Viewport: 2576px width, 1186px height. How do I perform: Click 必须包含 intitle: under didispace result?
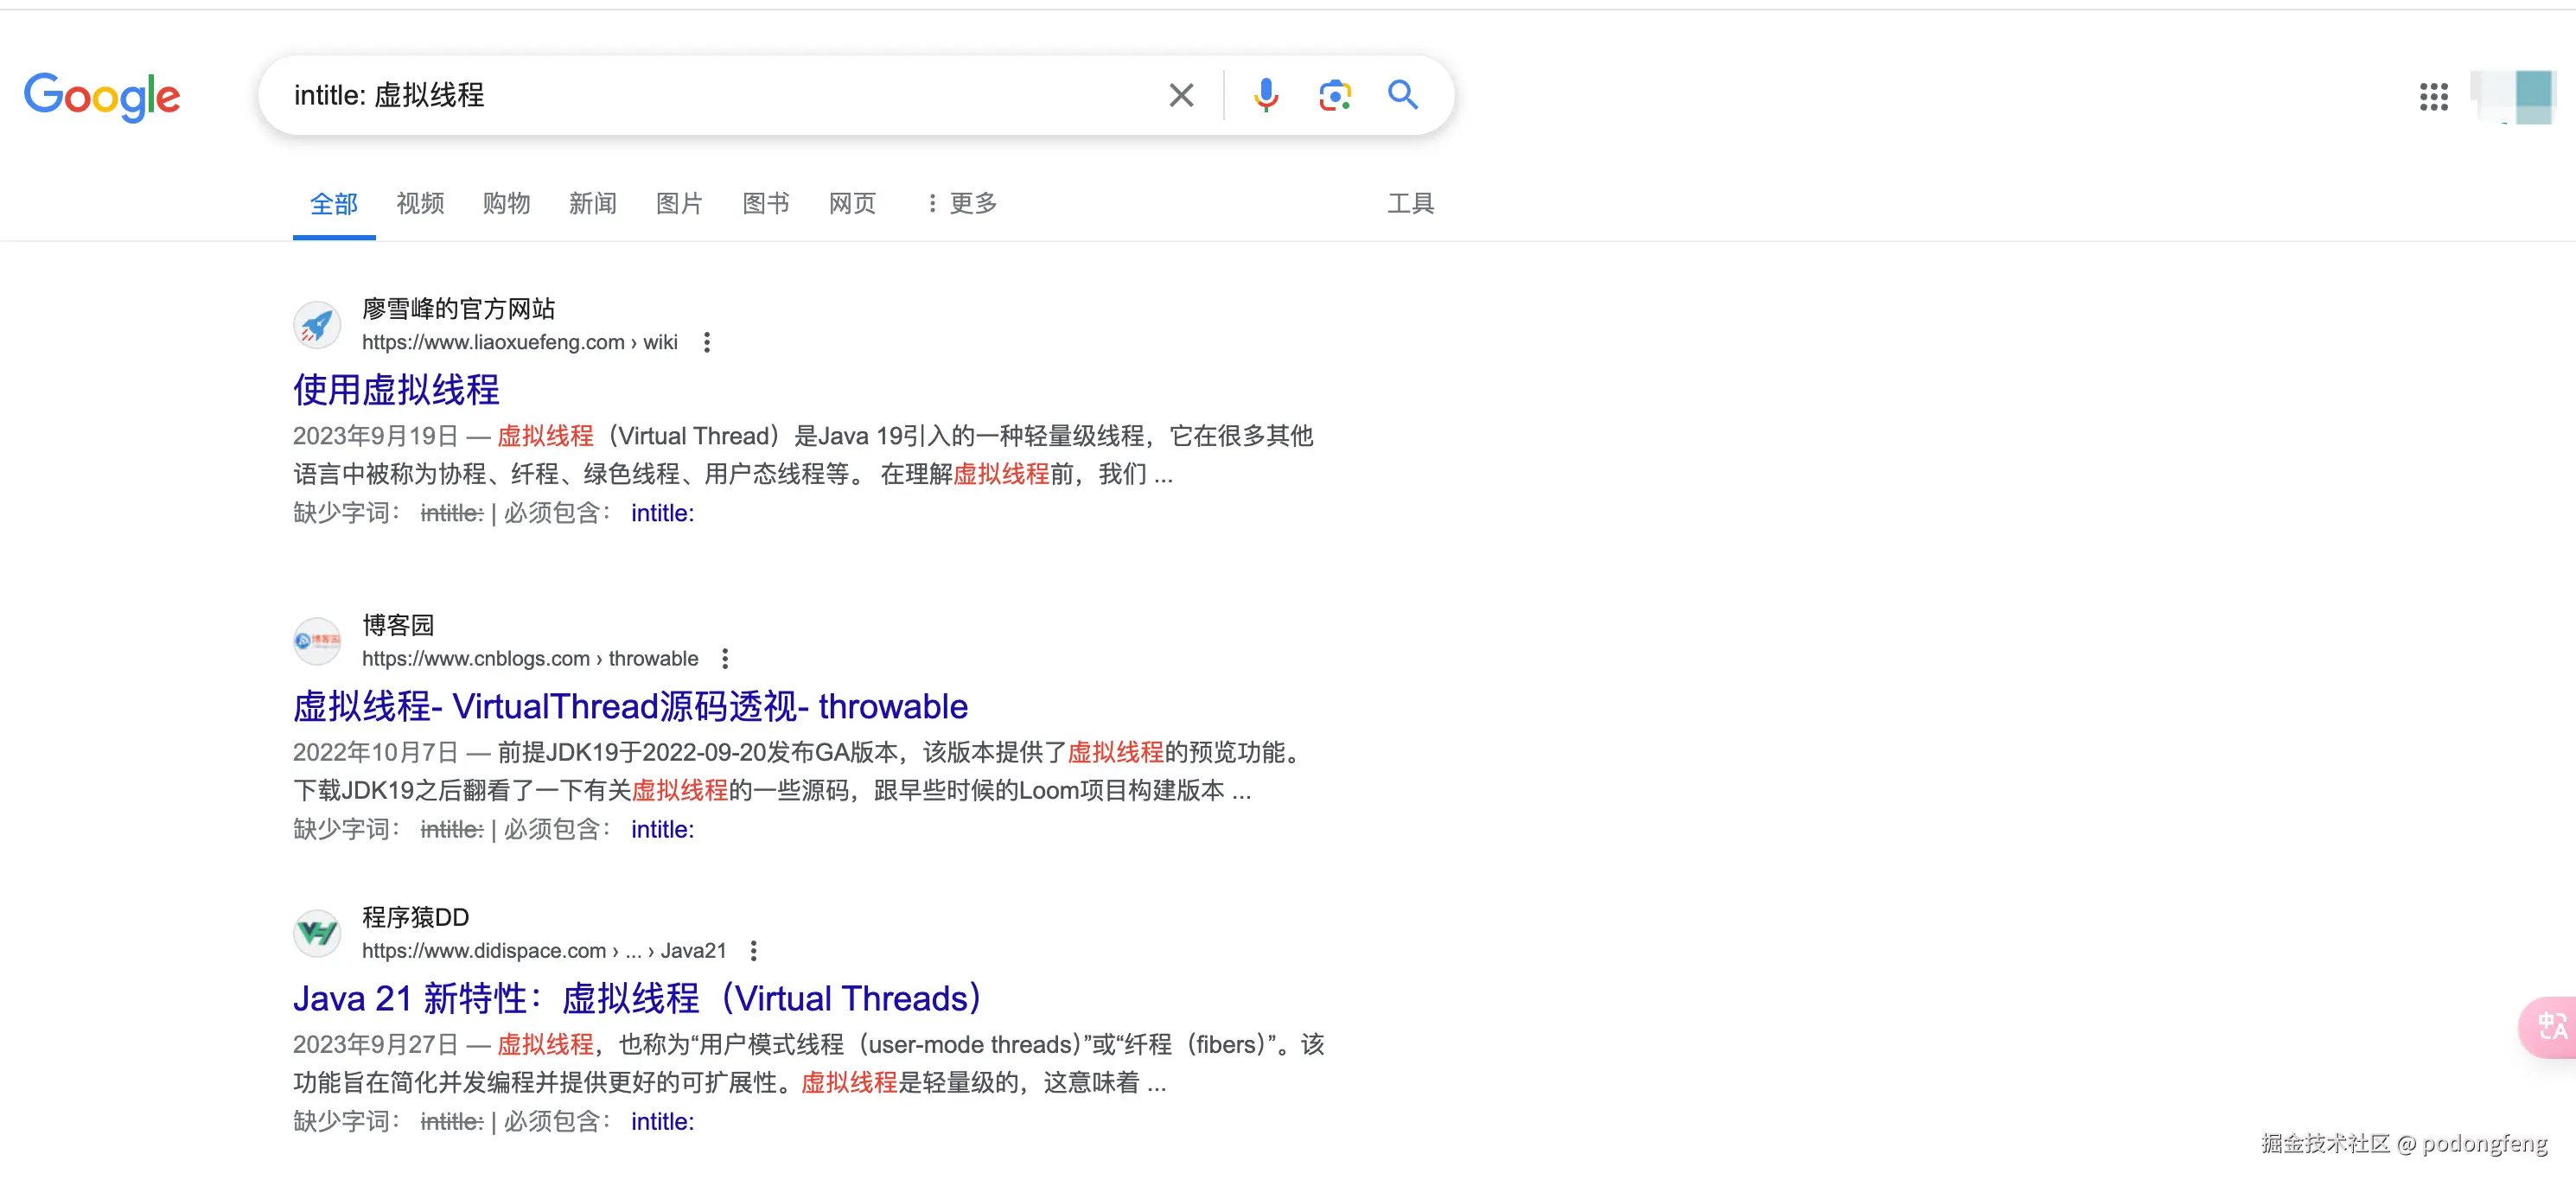click(662, 1121)
